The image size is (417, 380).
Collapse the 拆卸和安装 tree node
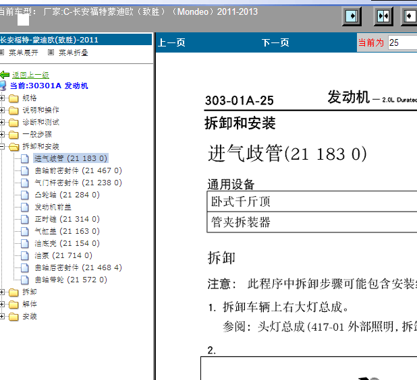(x=2, y=146)
